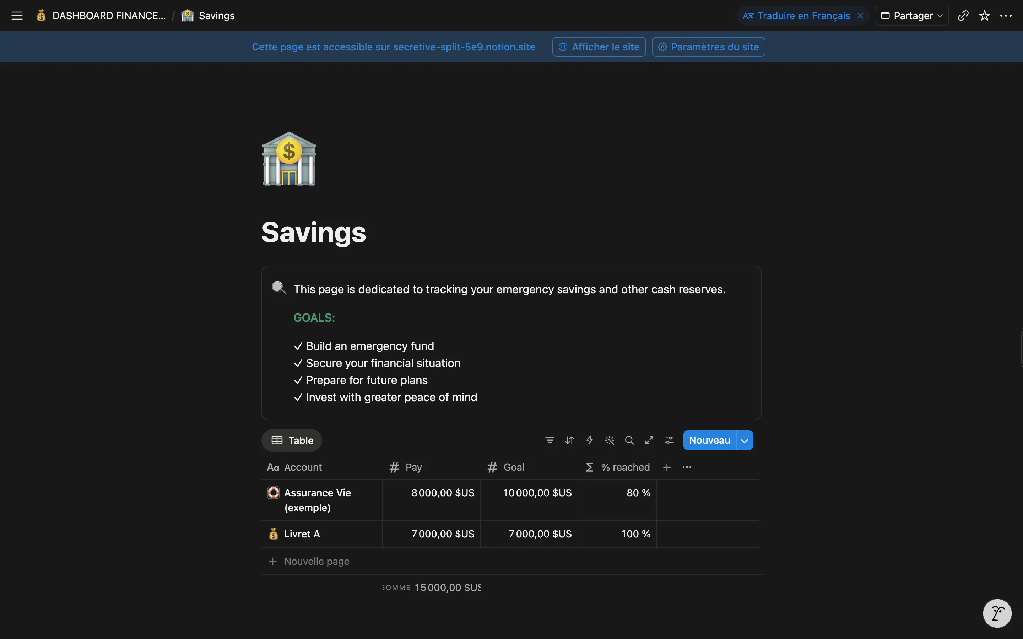1023x639 pixels.
Task: Add a new property with plus icon
Action: (667, 468)
